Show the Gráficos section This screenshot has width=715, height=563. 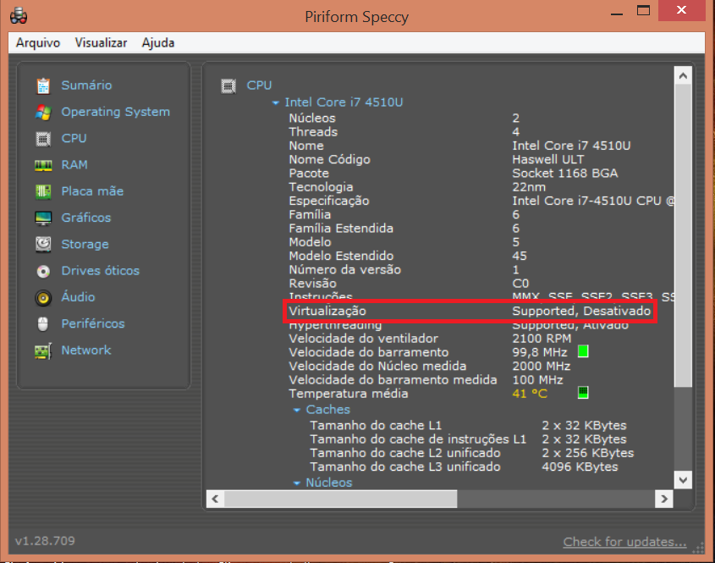[x=86, y=218]
